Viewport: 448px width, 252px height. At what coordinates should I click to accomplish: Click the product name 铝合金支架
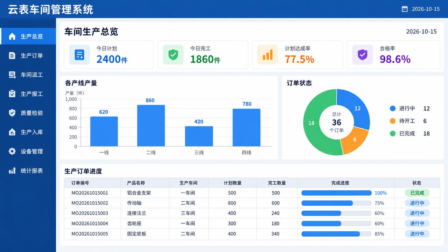[x=139, y=193]
